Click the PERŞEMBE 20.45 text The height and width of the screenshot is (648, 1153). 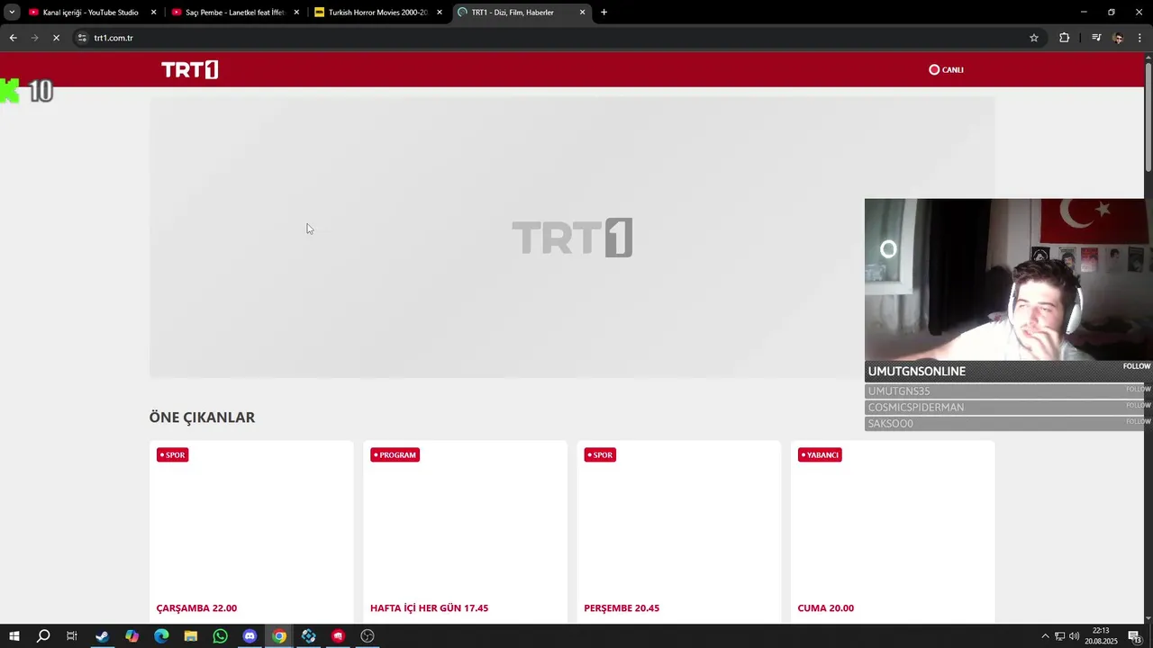pos(622,608)
